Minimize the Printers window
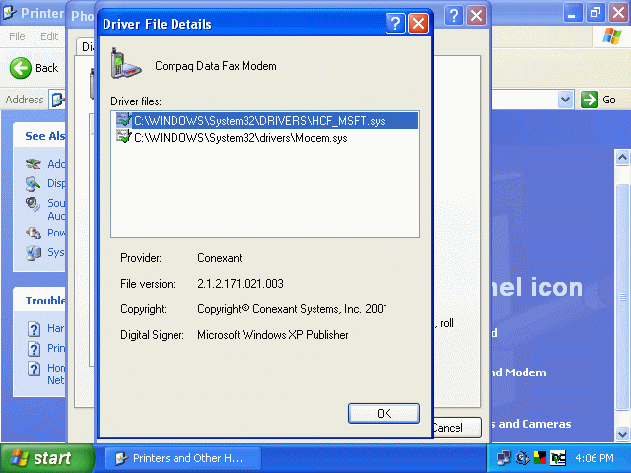 click(572, 13)
